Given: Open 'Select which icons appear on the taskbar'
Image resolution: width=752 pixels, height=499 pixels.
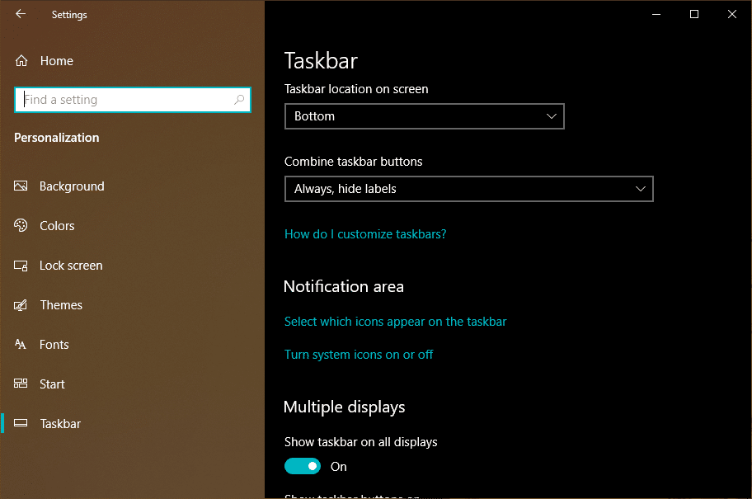Looking at the screenshot, I should tap(395, 322).
